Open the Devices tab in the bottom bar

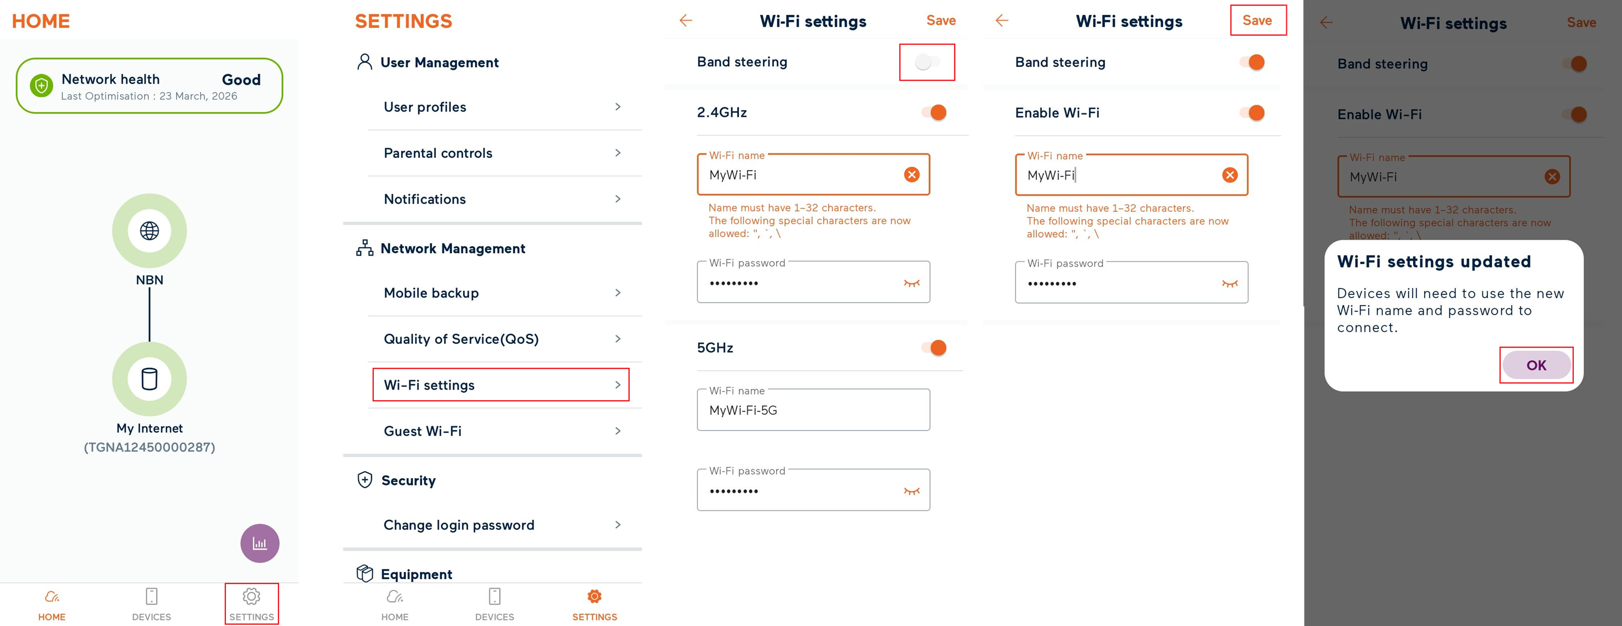pyautogui.click(x=151, y=603)
